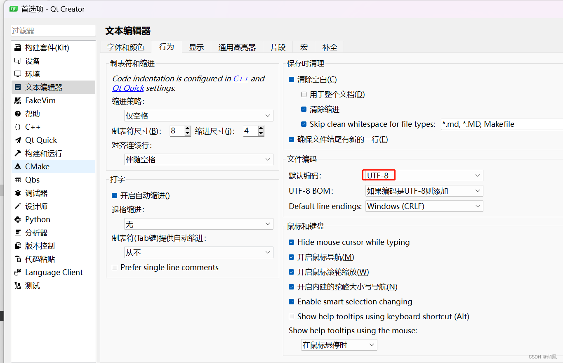The image size is (563, 363).
Task: Select the 构建套件(Kit) icon in sidebar
Action: tap(18, 47)
